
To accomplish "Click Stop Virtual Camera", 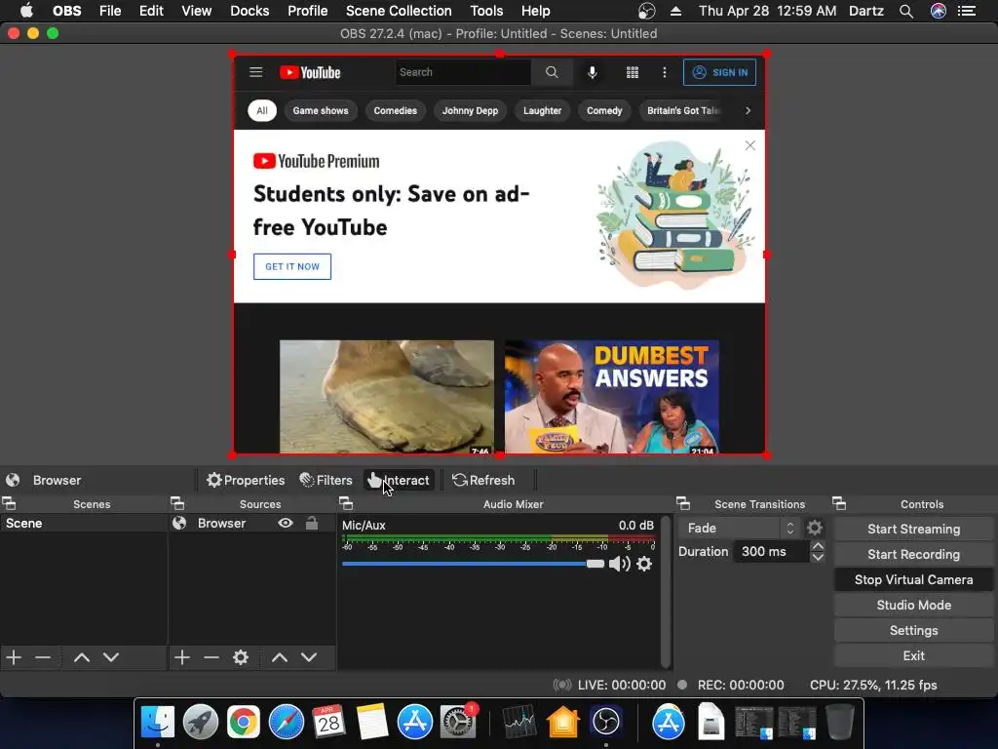I will coord(913,579).
